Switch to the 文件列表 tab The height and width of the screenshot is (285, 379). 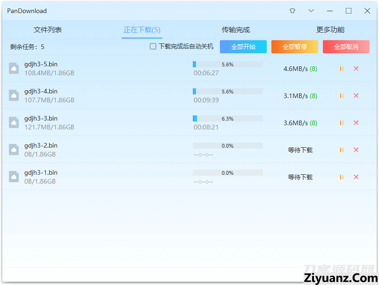click(48, 30)
